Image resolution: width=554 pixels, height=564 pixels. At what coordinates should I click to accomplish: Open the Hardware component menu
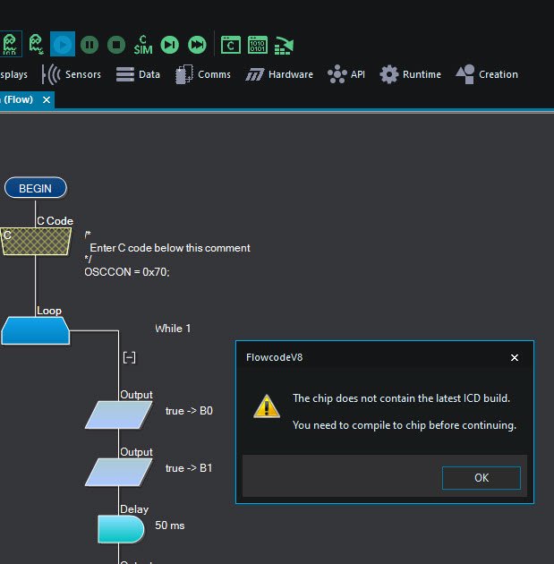(x=279, y=74)
